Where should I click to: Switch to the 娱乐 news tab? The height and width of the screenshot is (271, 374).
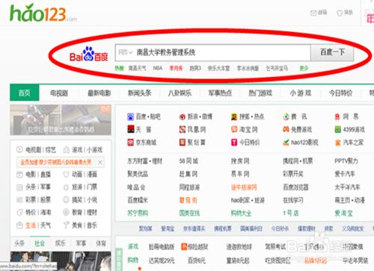coord(61,243)
